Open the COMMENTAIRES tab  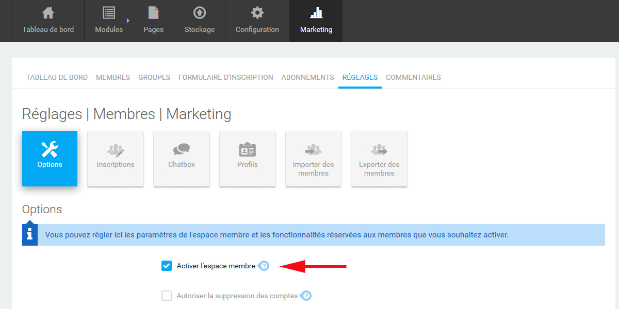[413, 77]
